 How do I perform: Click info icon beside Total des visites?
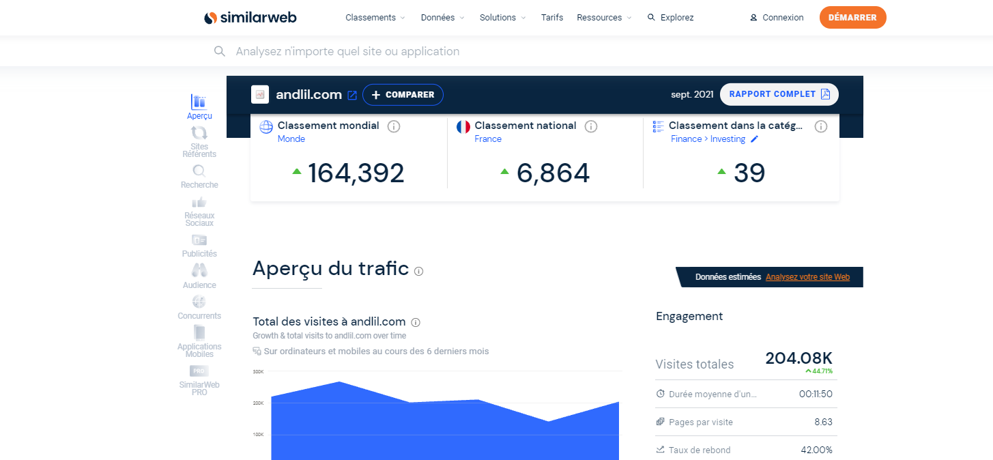pos(416,322)
